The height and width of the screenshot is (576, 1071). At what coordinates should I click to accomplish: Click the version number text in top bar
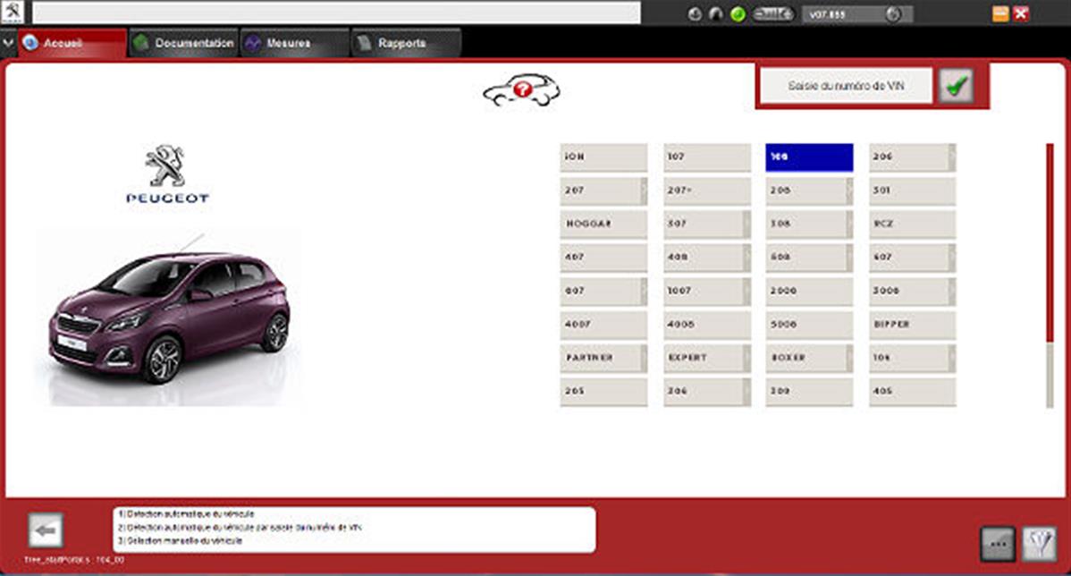pyautogui.click(x=827, y=14)
